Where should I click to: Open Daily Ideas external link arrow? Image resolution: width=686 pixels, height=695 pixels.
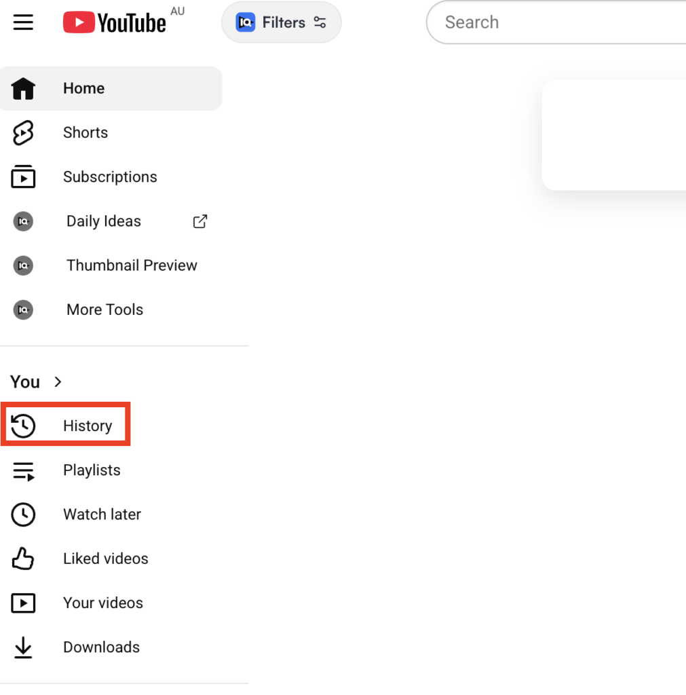[x=200, y=221]
